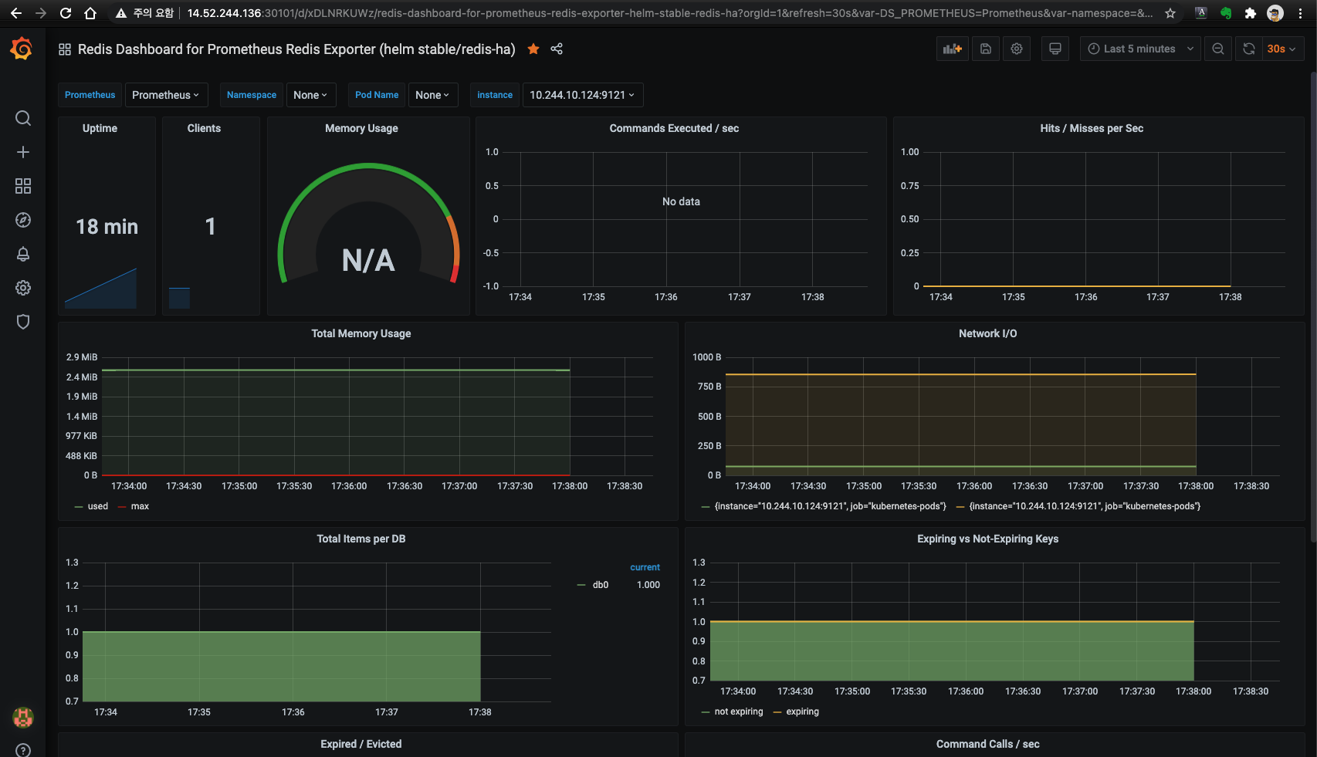This screenshot has width=1317, height=757.
Task: Open the Help question mark icon
Action: point(23,750)
